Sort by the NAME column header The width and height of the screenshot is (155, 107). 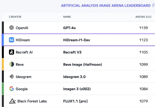(67, 17)
